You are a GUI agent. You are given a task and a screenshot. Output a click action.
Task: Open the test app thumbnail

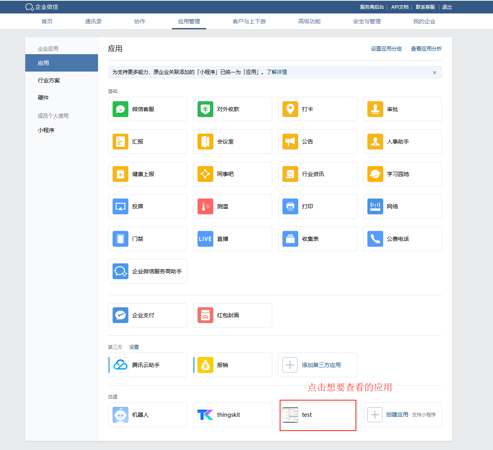(x=290, y=415)
